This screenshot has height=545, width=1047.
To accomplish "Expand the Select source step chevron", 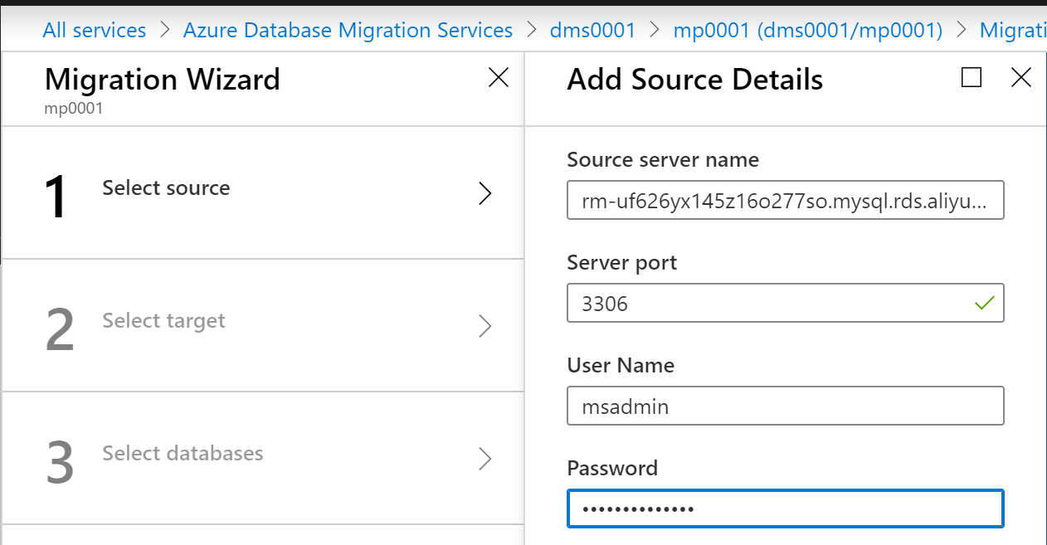I will (x=485, y=193).
